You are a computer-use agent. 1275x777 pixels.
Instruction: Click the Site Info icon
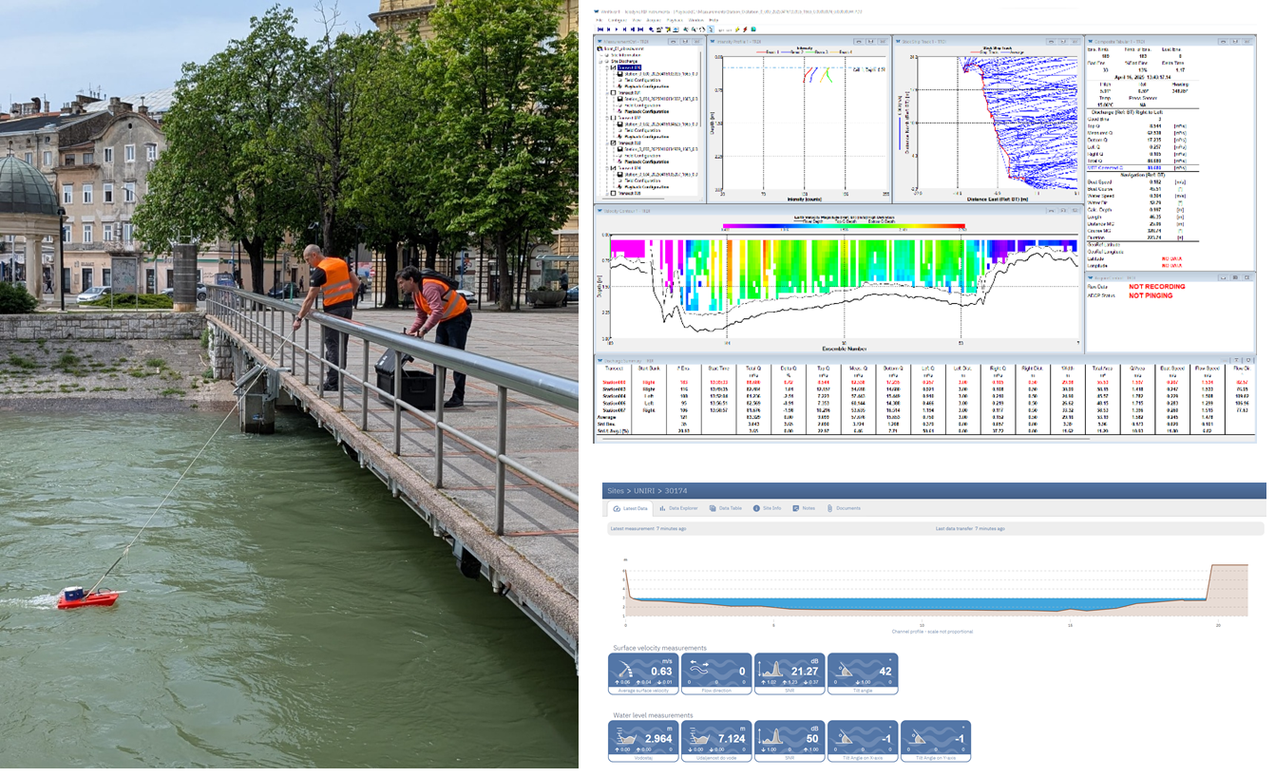pyautogui.click(x=756, y=508)
